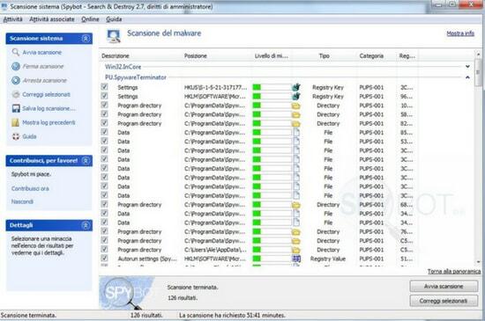Click the Spybot mi piace text
This screenshot has width=485, height=321.
point(31,174)
